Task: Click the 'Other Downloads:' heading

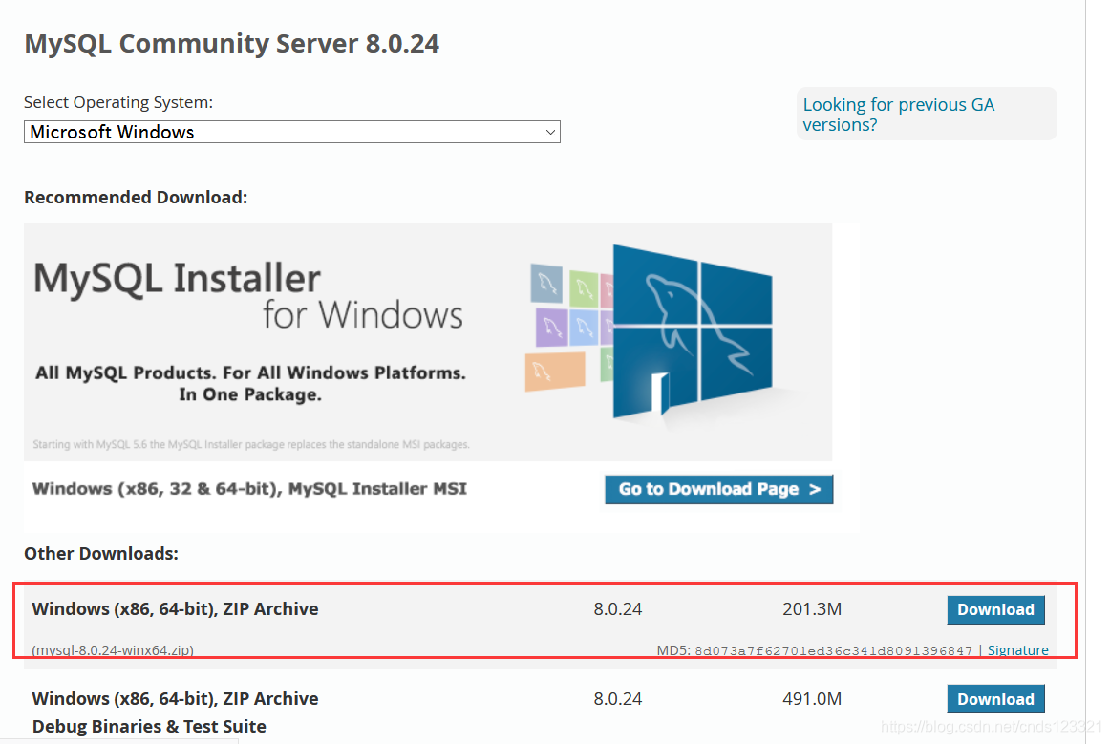Action: 101,554
